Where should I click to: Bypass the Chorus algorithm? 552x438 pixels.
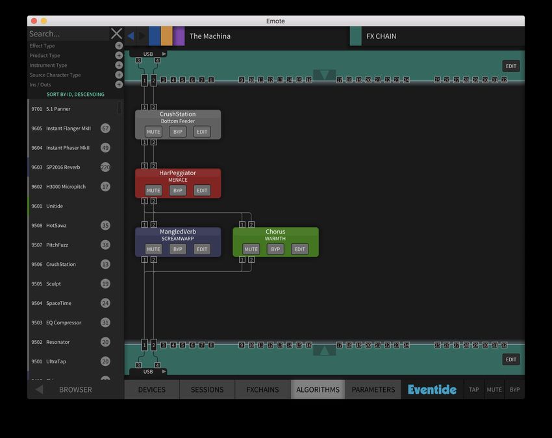[275, 249]
